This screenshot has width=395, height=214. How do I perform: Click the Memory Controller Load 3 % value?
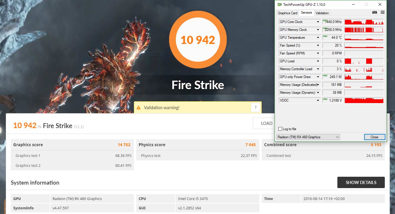tap(333, 69)
